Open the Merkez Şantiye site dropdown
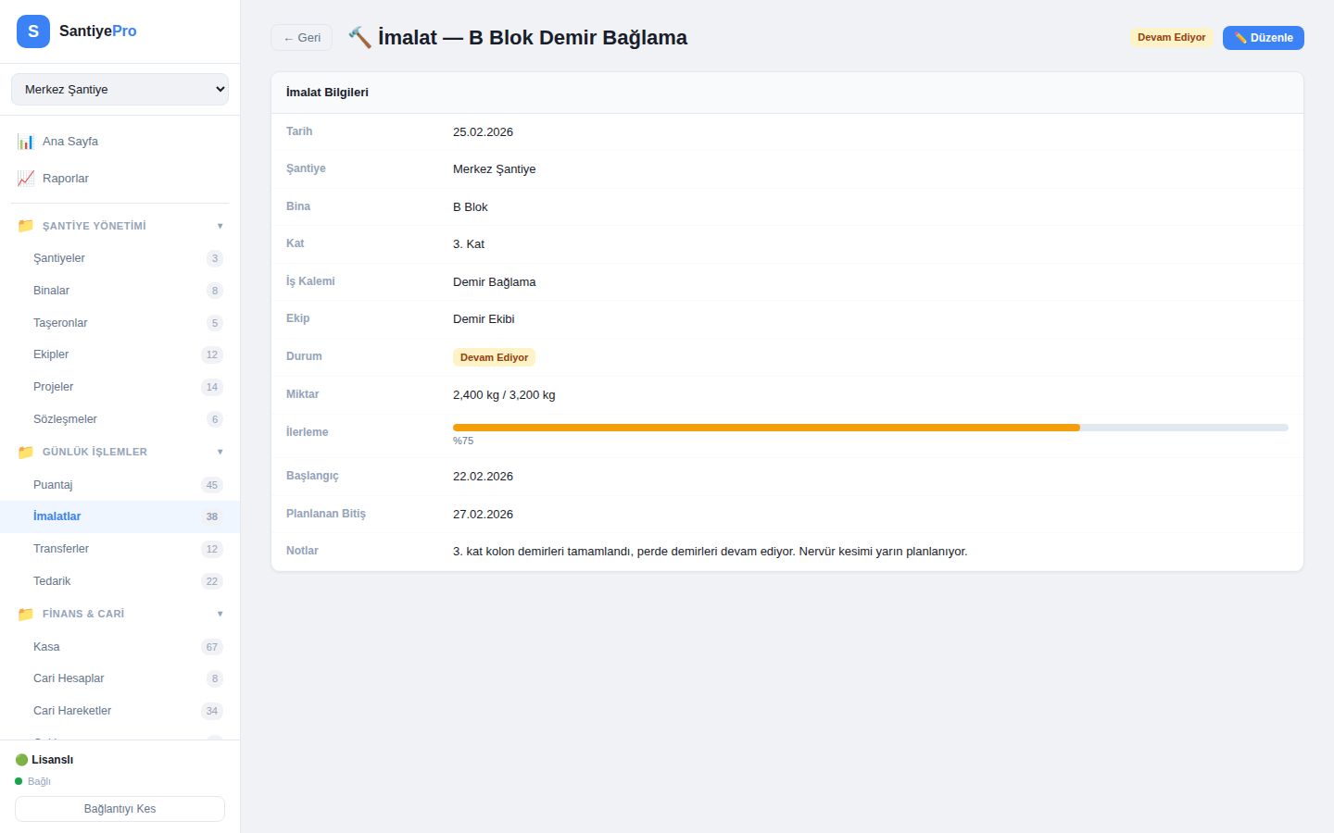The width and height of the screenshot is (1334, 833). point(120,90)
